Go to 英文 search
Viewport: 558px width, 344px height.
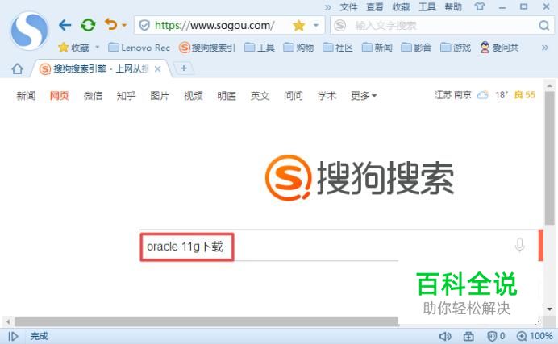[260, 96]
